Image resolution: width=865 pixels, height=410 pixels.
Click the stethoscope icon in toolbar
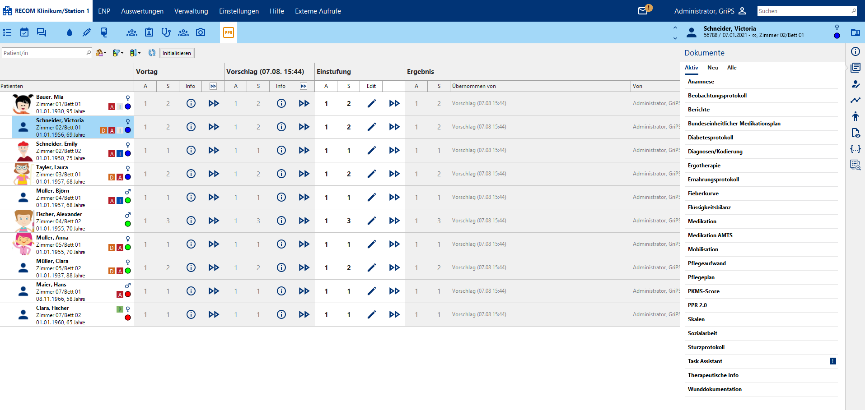pos(166,32)
